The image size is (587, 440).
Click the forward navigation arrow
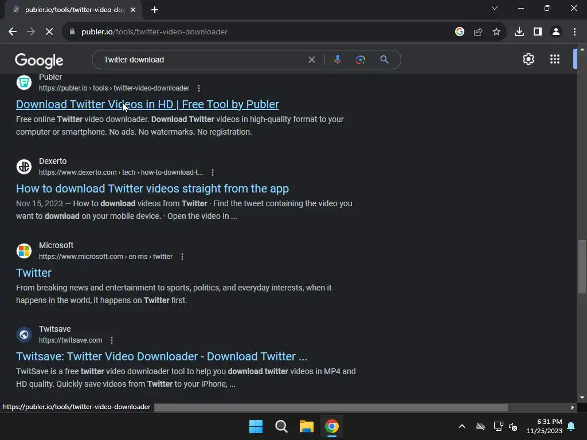click(31, 32)
